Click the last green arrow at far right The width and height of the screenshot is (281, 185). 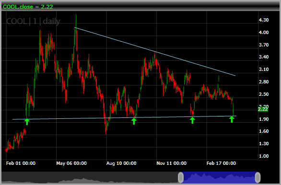click(x=232, y=119)
